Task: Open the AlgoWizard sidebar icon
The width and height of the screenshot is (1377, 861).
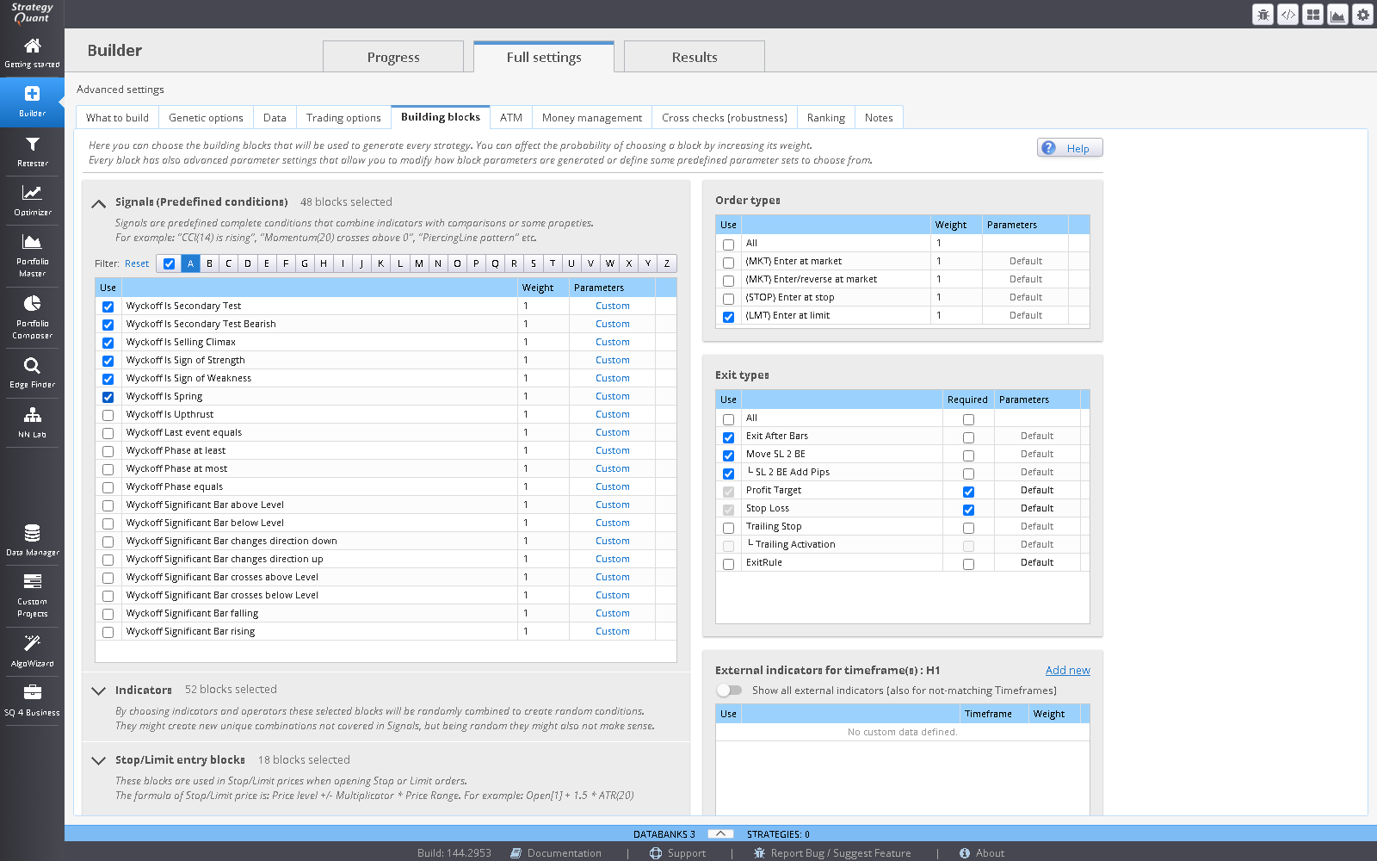Action: pyautogui.click(x=32, y=652)
